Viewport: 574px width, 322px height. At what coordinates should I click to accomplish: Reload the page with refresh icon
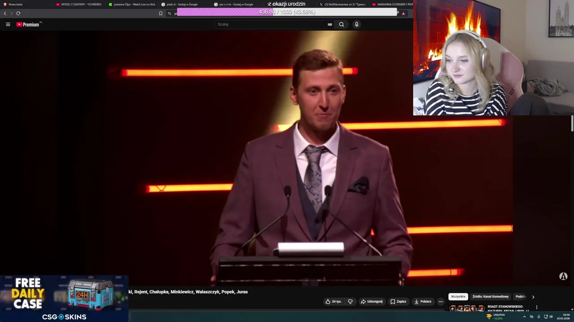click(18, 13)
